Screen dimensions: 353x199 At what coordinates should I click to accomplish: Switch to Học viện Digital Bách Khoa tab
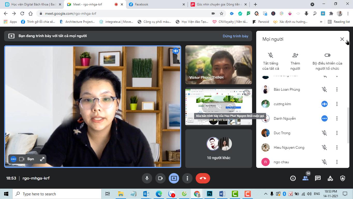(33, 4)
